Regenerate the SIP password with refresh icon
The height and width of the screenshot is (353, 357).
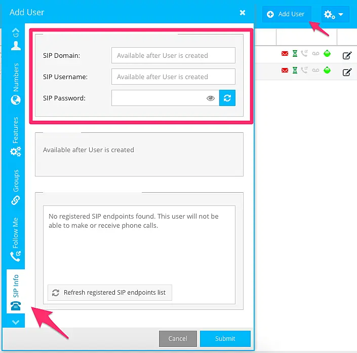(227, 98)
